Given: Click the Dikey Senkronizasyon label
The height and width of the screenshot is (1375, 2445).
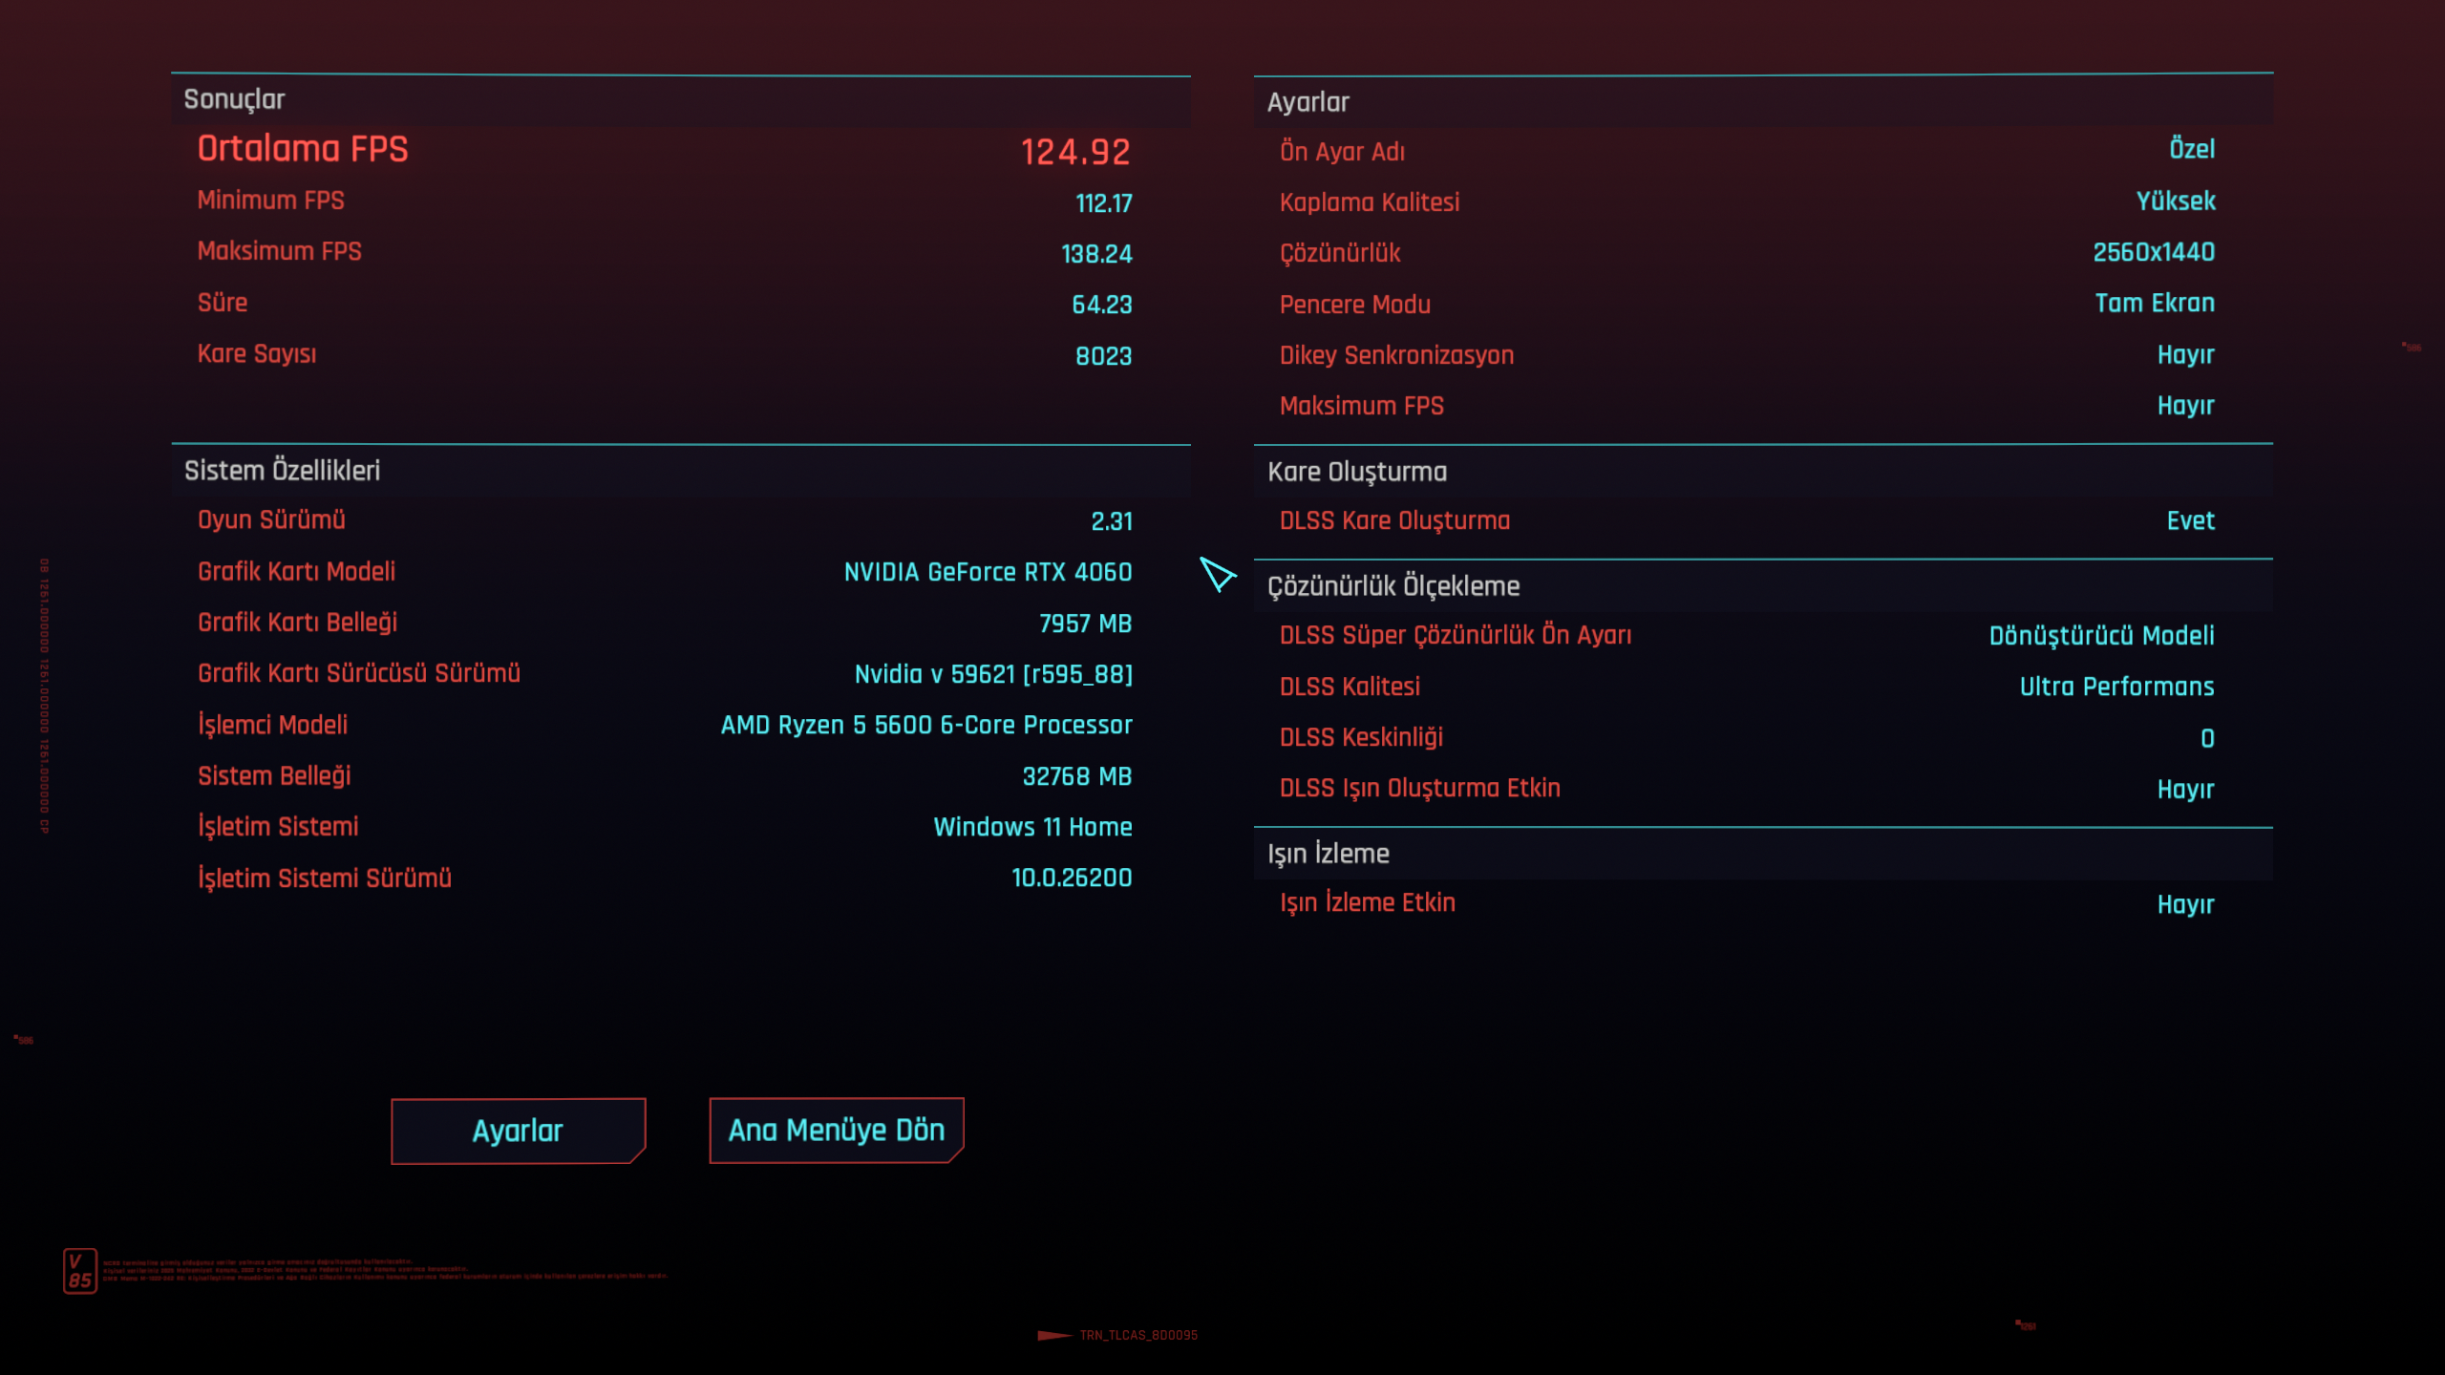Looking at the screenshot, I should click(x=1396, y=355).
